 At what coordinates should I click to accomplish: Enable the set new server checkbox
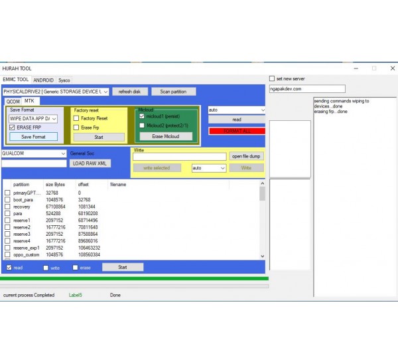tap(272, 78)
